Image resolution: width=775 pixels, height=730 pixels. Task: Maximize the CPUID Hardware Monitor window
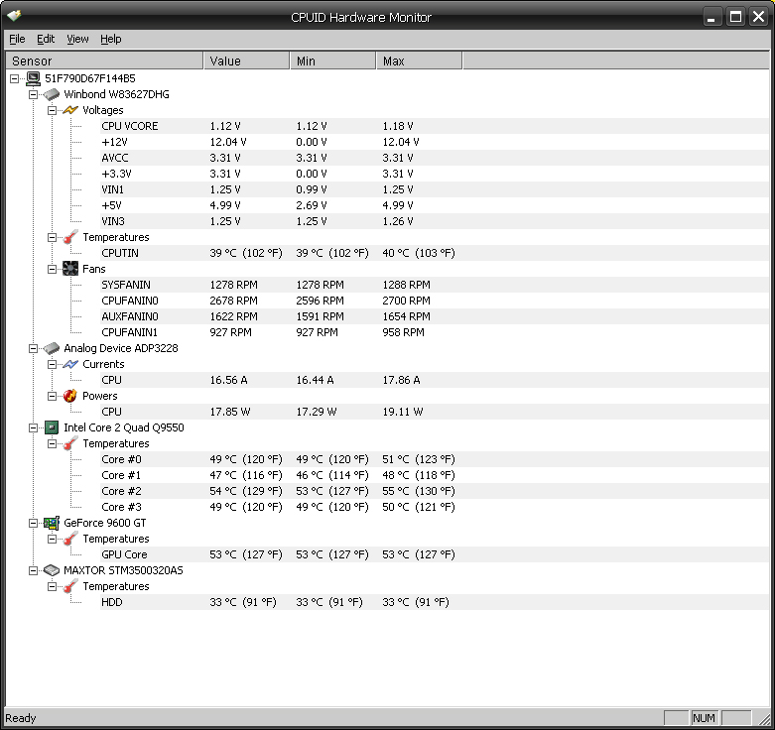click(735, 17)
